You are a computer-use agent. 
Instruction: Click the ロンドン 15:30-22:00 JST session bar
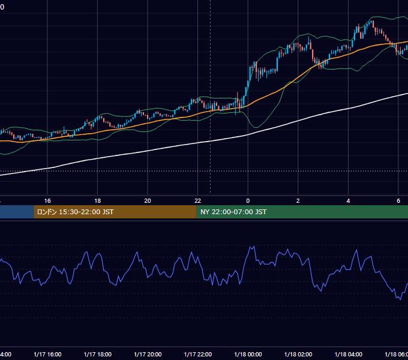115,212
